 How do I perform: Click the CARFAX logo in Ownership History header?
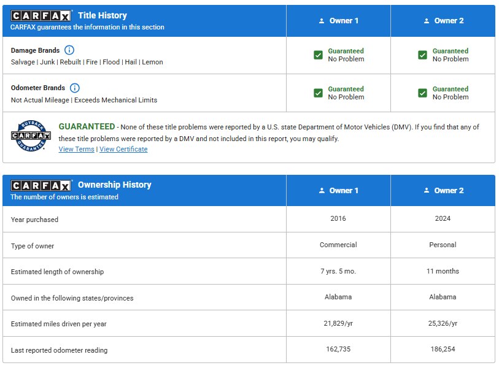41,185
